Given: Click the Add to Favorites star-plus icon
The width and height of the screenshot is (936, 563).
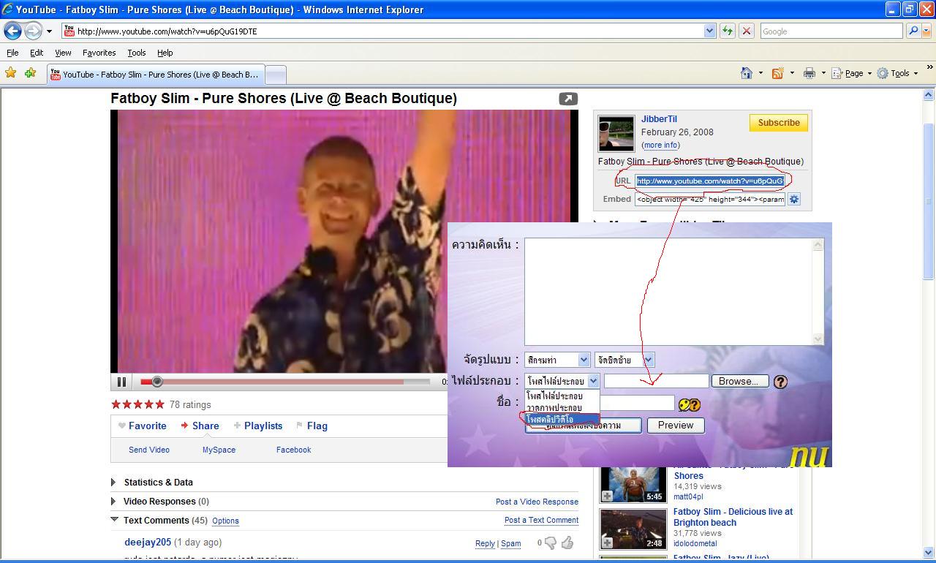Looking at the screenshot, I should pyautogui.click(x=30, y=73).
